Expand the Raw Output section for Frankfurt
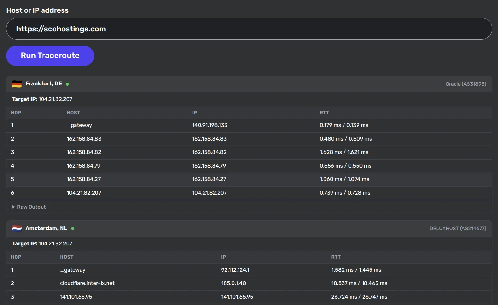Image resolution: width=498 pixels, height=305 pixels. pos(29,207)
